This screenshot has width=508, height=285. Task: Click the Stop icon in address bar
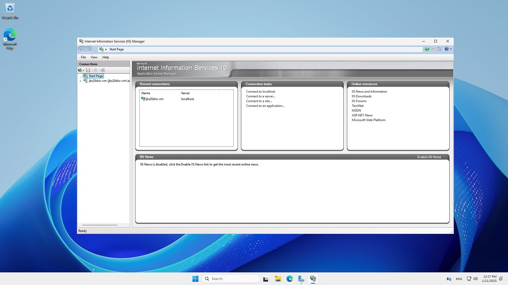pyautogui.click(x=433, y=49)
